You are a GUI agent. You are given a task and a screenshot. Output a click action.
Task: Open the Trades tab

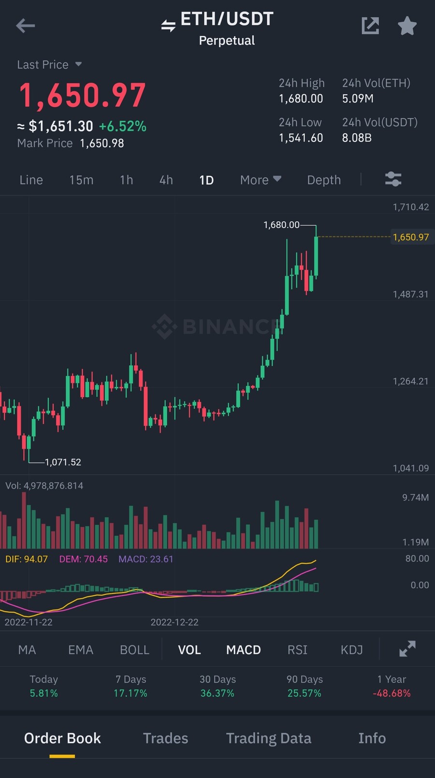[x=165, y=738]
